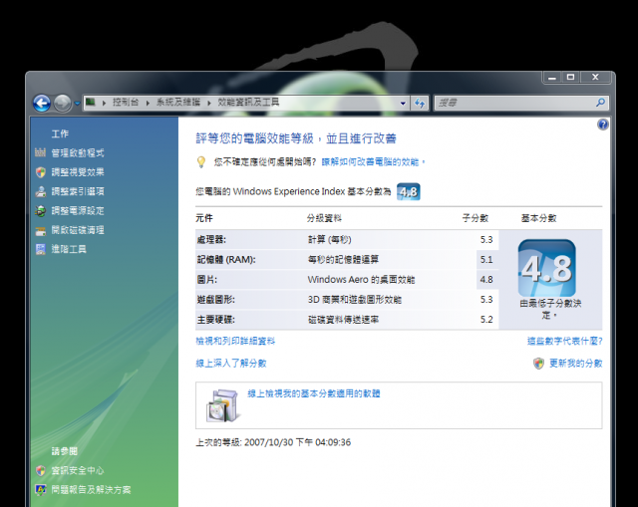The image size is (638, 507).
Task: Click the light bulb tip icon
Action: tap(201, 161)
